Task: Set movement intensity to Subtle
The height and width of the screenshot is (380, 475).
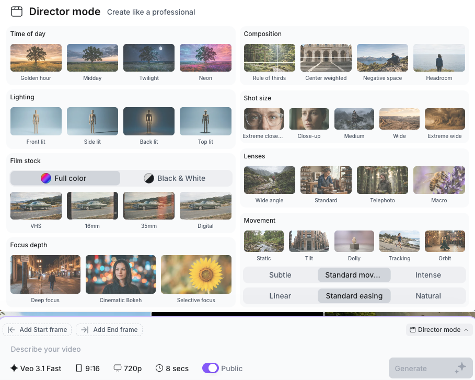Action: 280,275
